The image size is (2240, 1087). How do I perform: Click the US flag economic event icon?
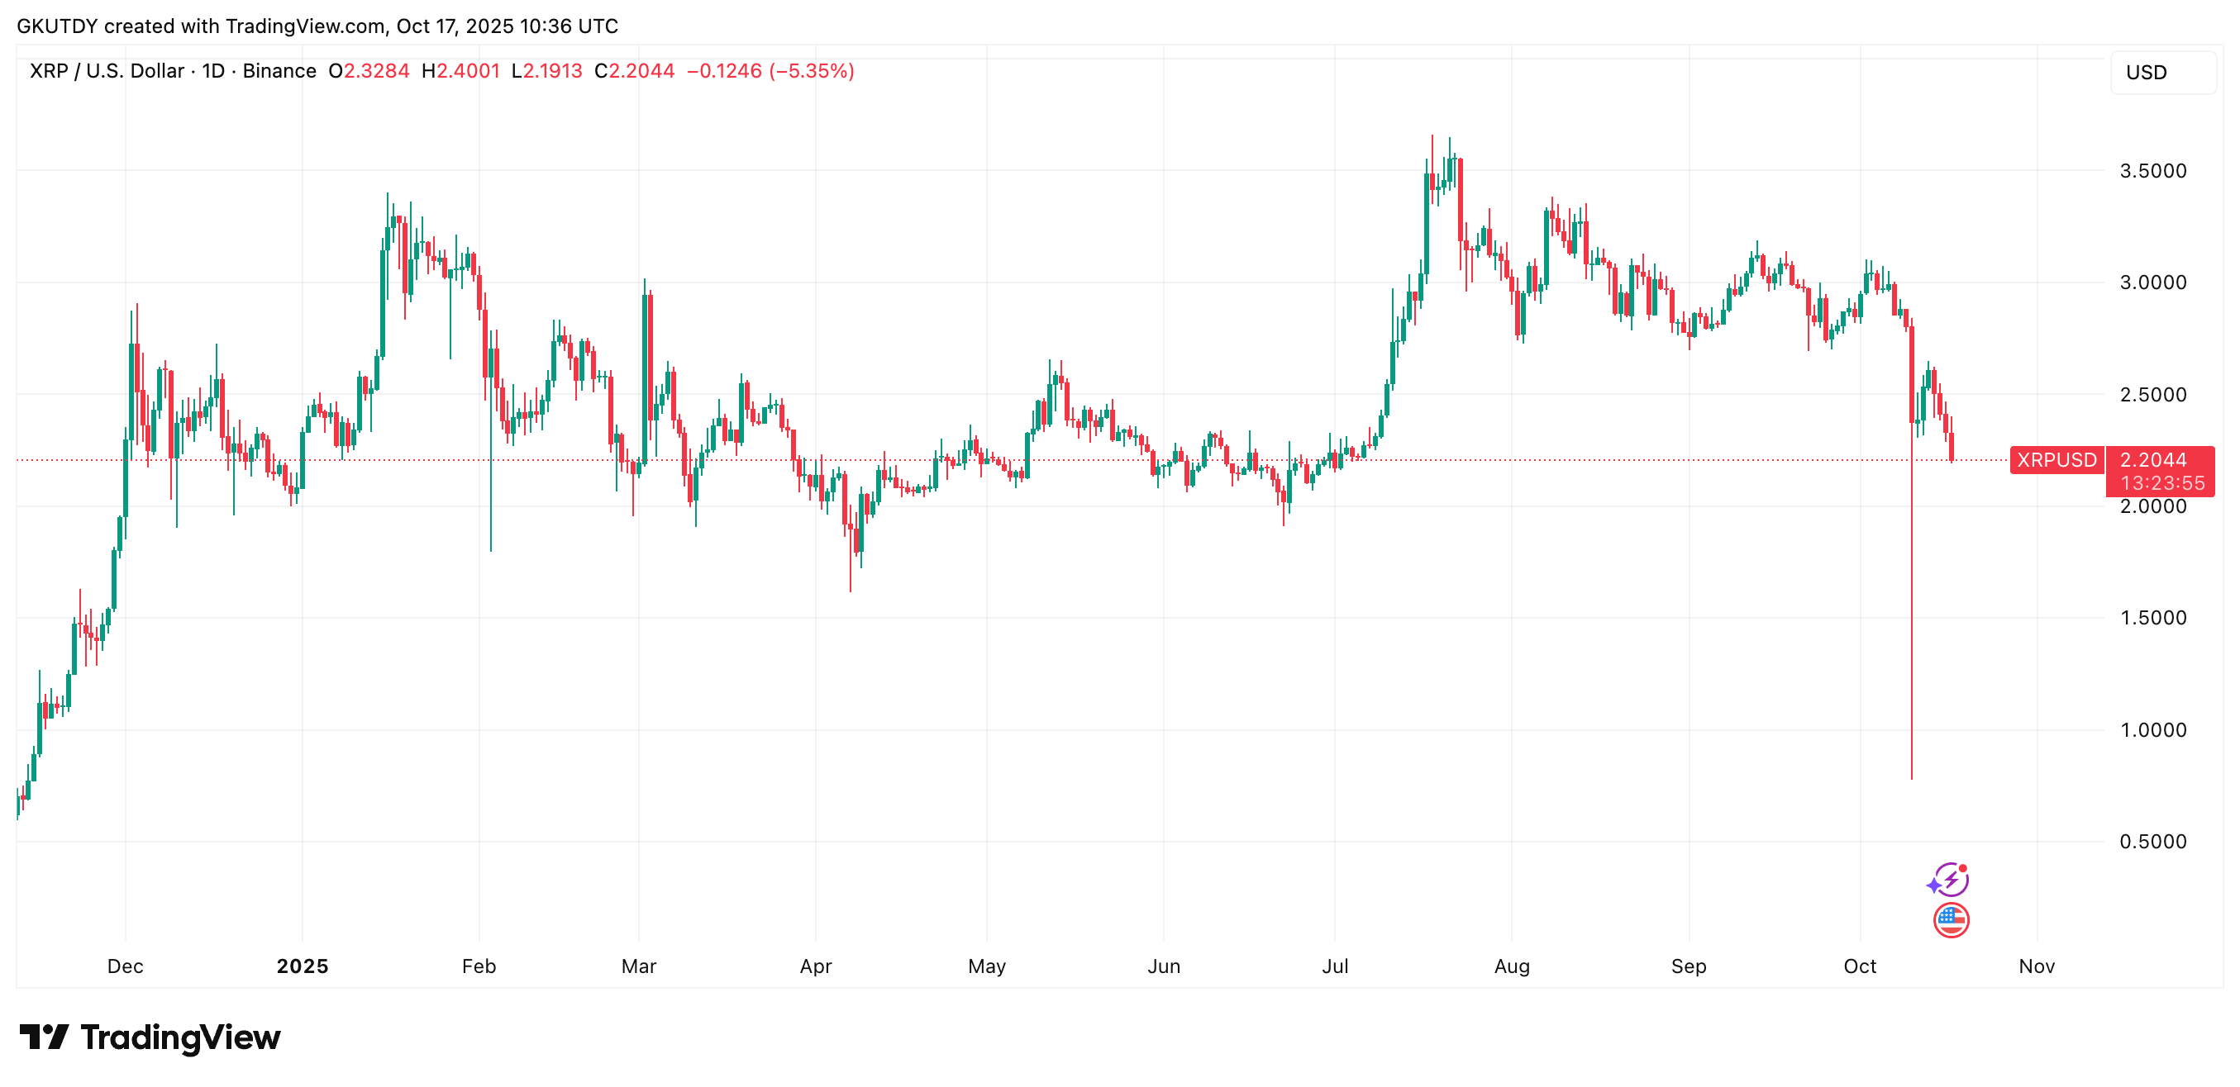click(x=1951, y=920)
